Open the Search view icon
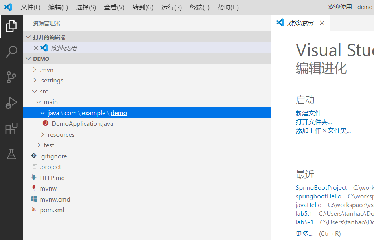Screen dimensions: 374x240 [x=11, y=52]
